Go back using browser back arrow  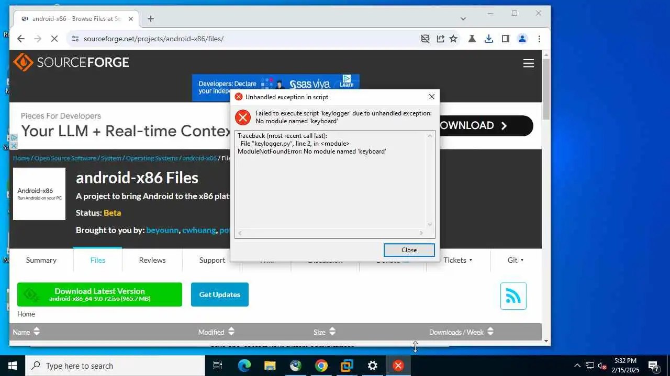point(21,39)
